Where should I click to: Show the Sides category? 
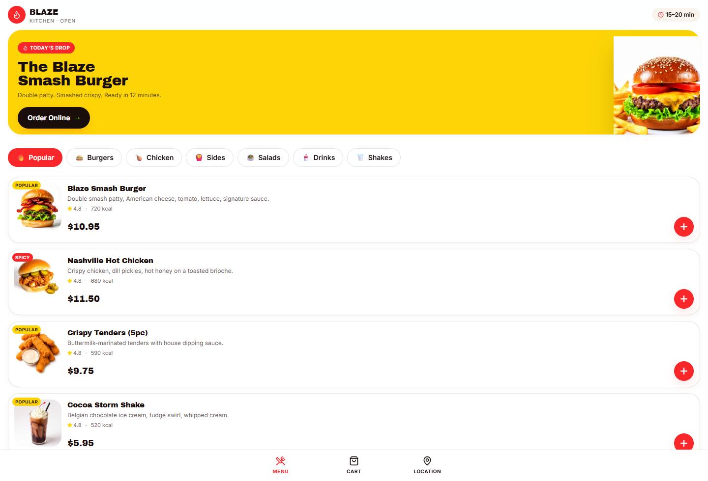tap(210, 158)
